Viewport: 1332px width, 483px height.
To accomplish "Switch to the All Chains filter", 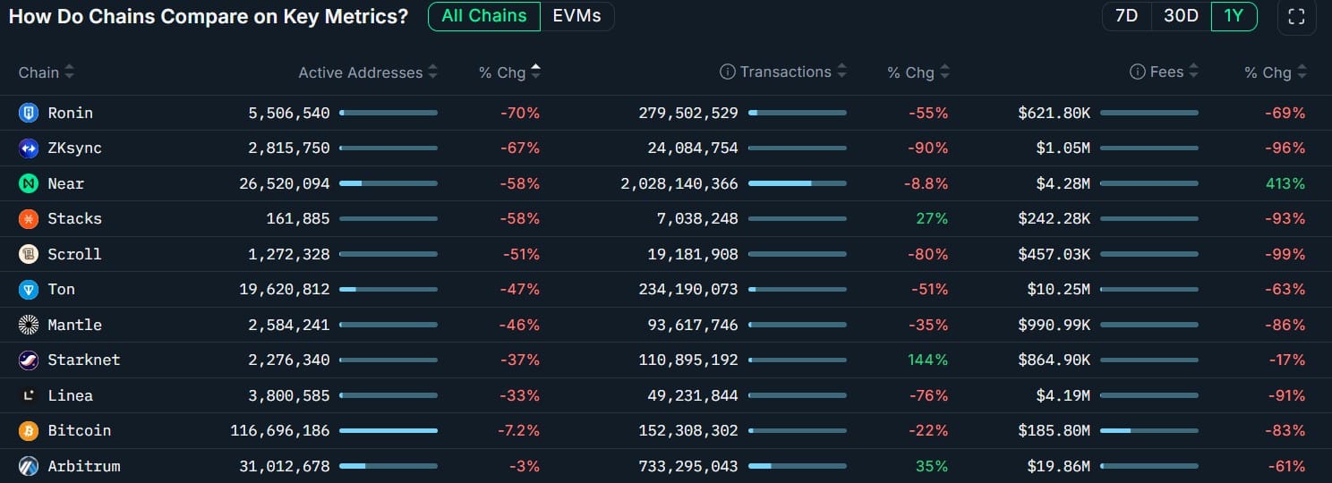I will pyautogui.click(x=484, y=16).
